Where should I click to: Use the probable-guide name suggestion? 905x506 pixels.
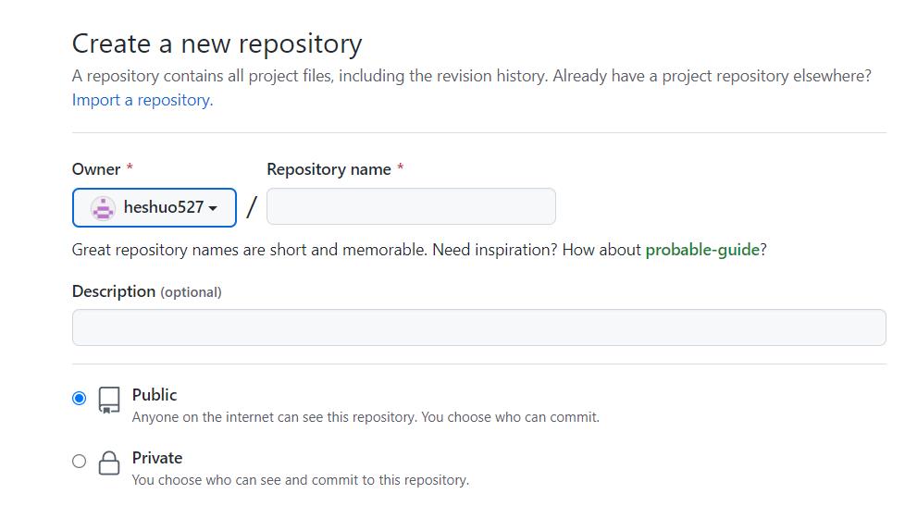point(701,250)
